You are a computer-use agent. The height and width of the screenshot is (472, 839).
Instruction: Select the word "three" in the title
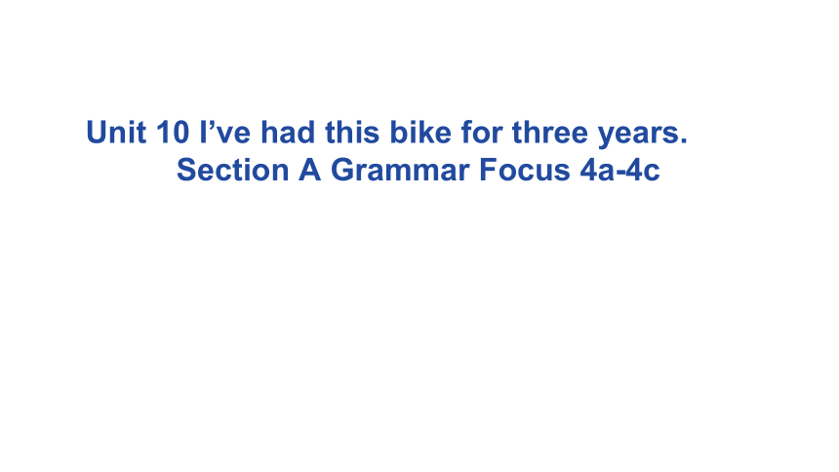[x=550, y=133]
